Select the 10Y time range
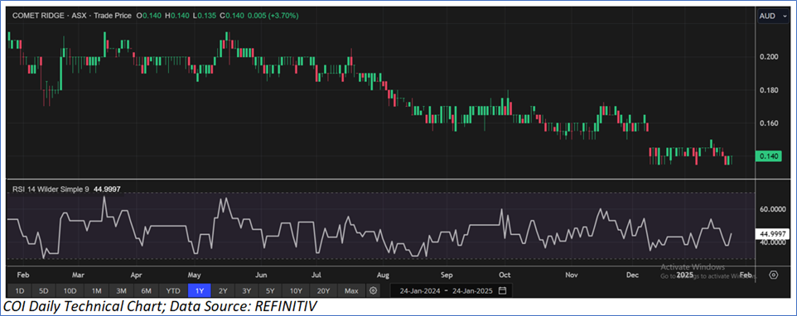797x316 pixels. (x=296, y=290)
